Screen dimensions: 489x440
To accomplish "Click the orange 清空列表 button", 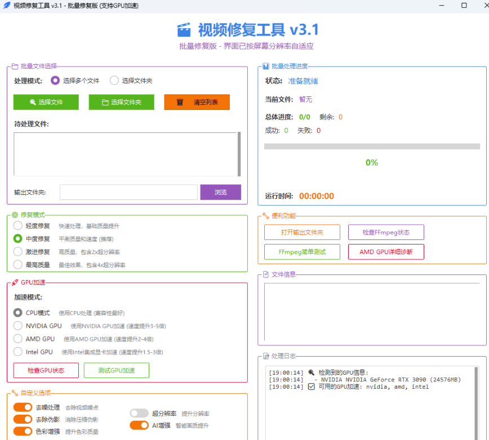I will (197, 102).
